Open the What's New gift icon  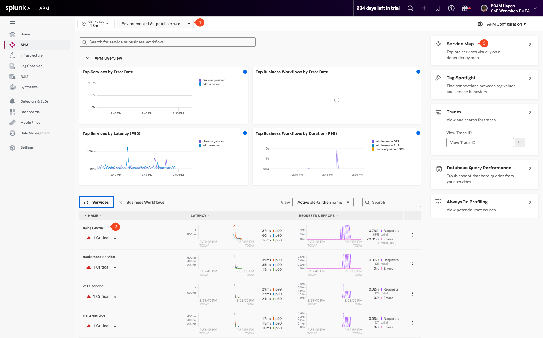[x=465, y=8]
